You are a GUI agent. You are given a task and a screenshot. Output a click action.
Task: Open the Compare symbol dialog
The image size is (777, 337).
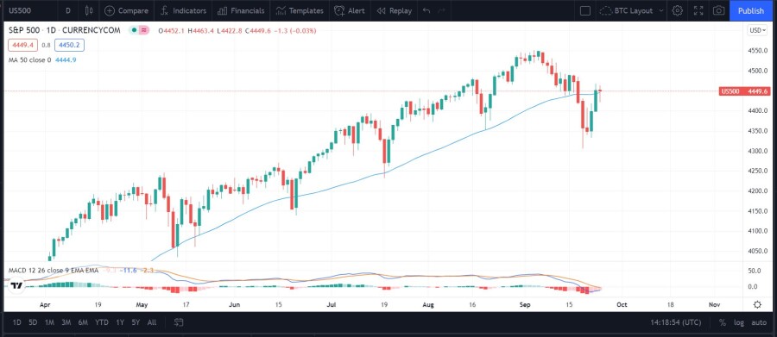[x=126, y=10]
